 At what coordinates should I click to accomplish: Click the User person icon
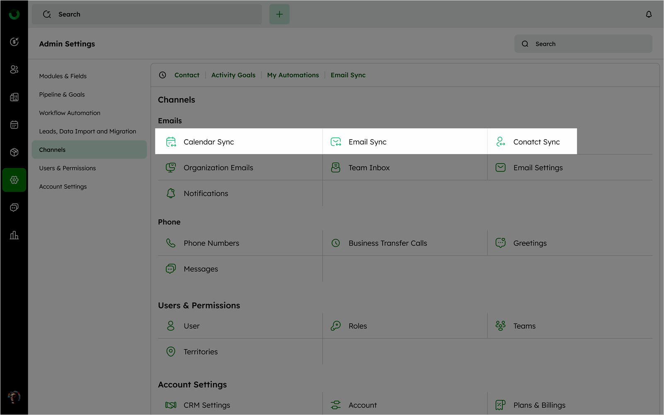(x=171, y=326)
